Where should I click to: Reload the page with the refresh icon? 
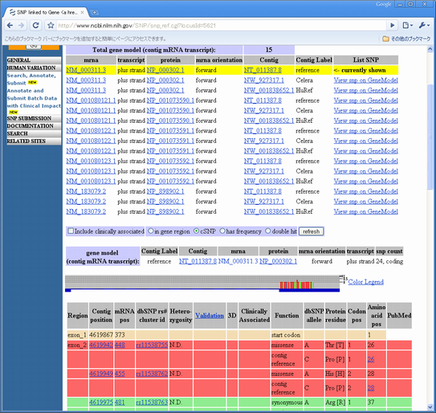coord(36,26)
